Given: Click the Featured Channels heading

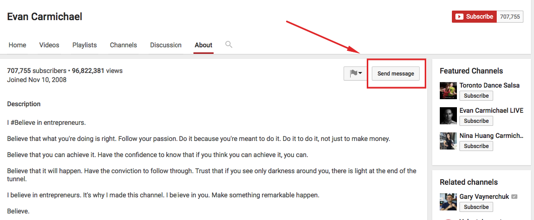Looking at the screenshot, I should point(472,71).
